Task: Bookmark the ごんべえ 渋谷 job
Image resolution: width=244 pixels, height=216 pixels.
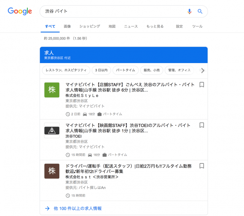Action: (202, 85)
